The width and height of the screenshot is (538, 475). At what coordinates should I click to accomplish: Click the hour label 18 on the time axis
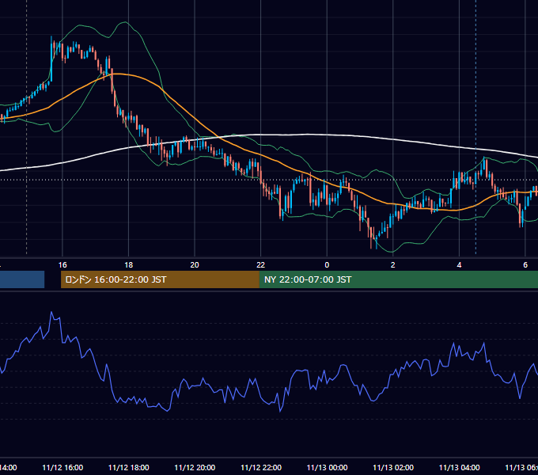(129, 265)
